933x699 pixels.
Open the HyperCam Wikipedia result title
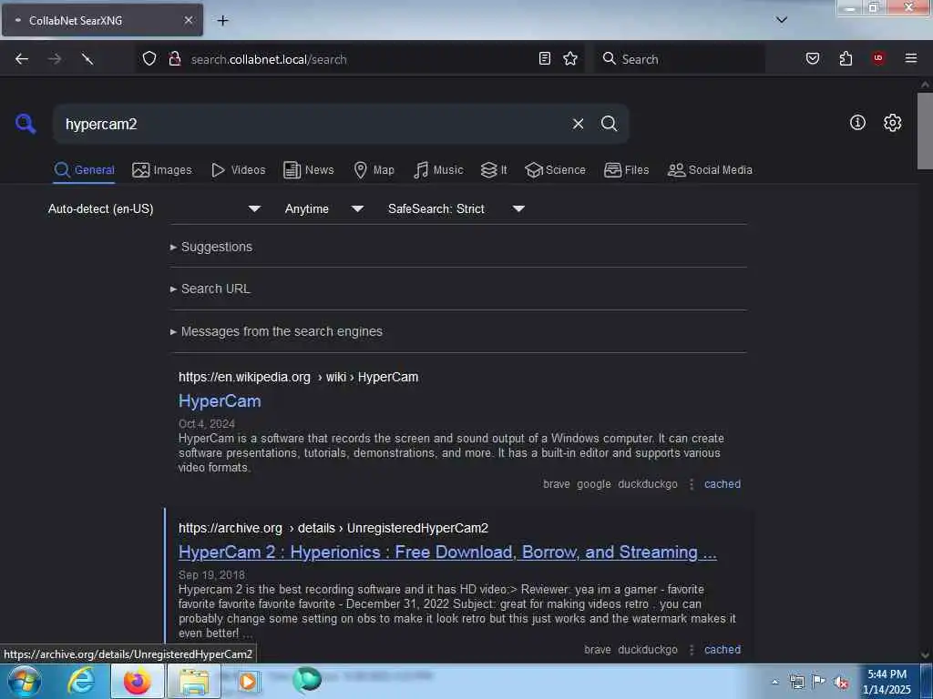(220, 401)
